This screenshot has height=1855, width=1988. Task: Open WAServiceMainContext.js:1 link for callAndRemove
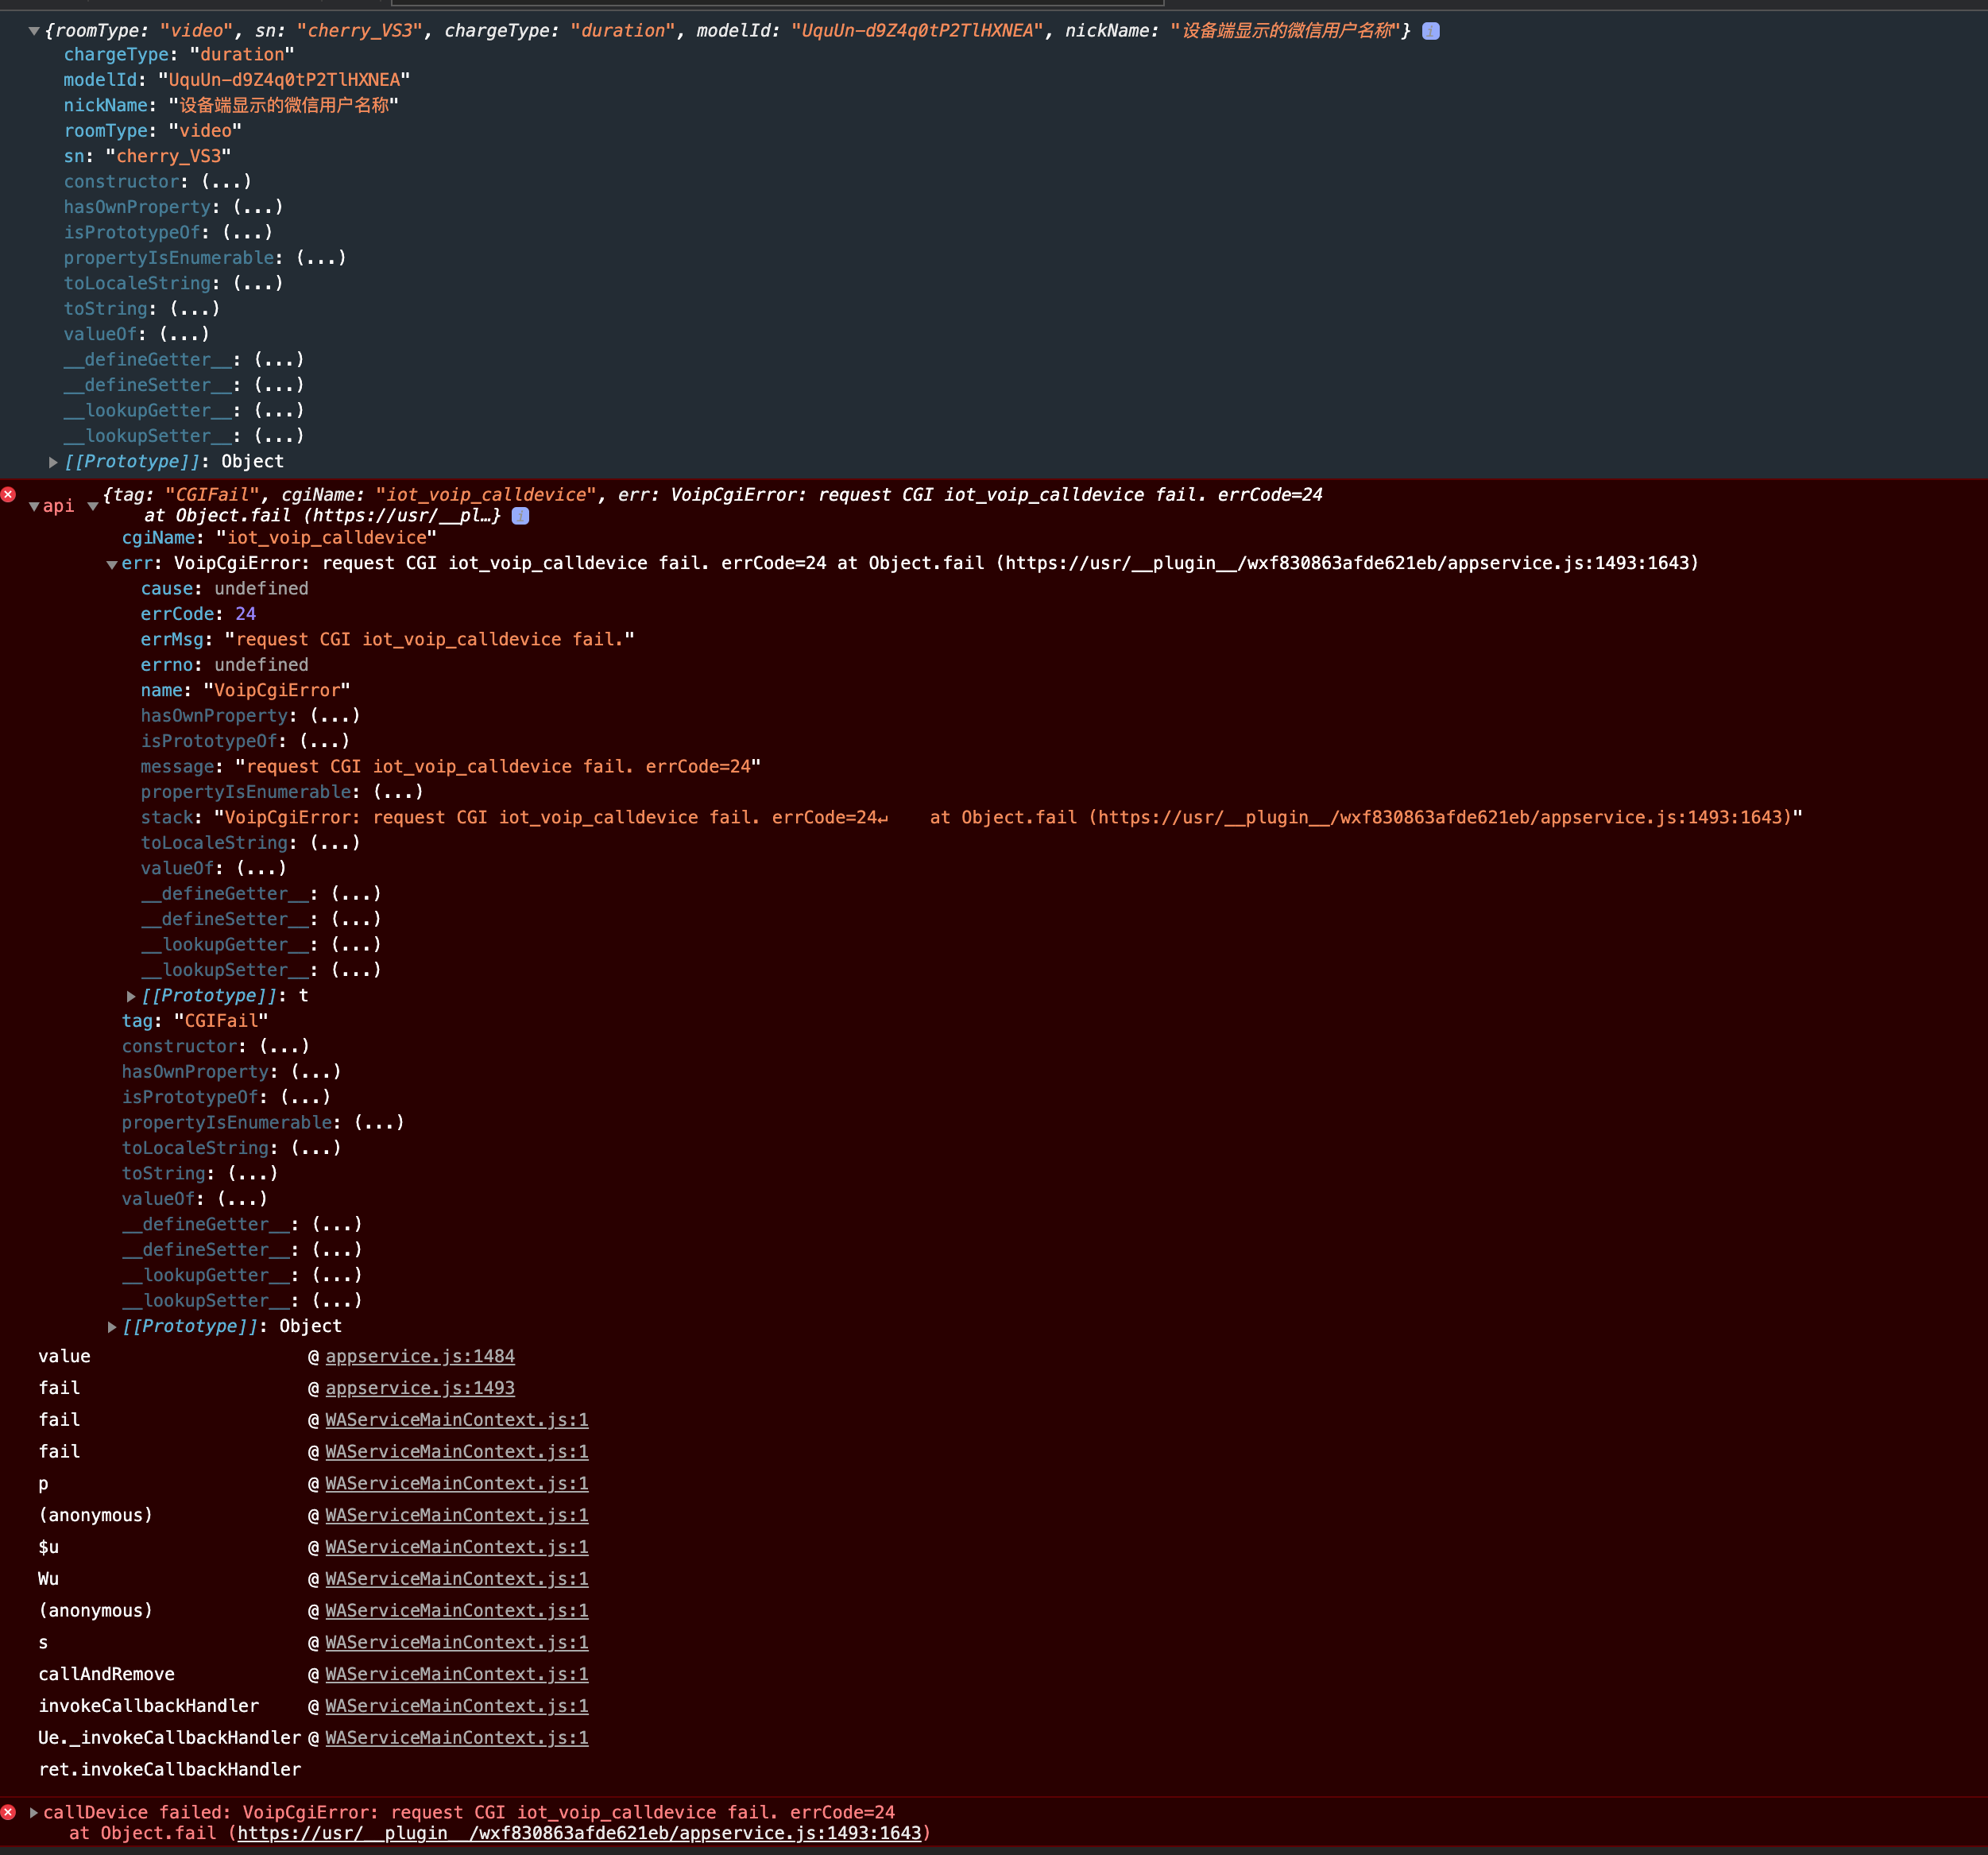click(x=456, y=1674)
